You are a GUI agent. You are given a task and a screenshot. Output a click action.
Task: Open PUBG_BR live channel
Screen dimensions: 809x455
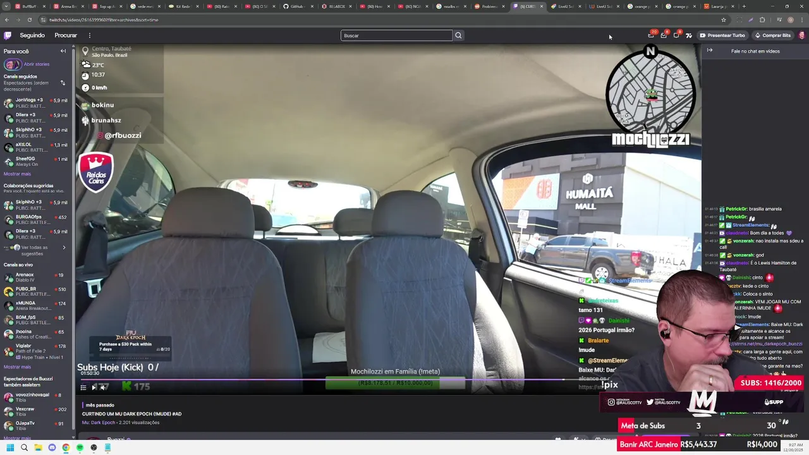[x=35, y=291]
